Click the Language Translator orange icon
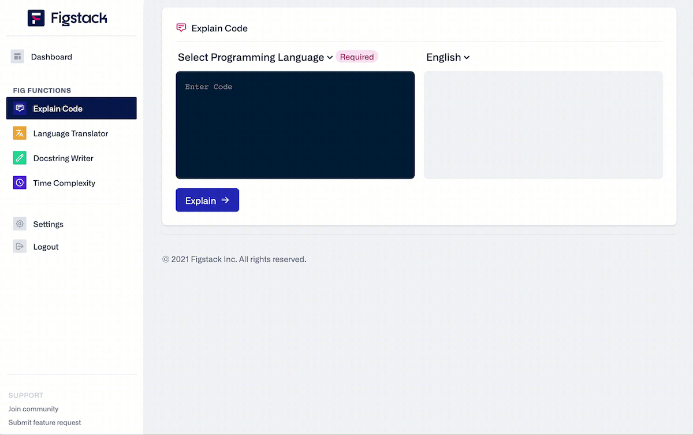Viewport: 693px width, 435px height. (20, 133)
